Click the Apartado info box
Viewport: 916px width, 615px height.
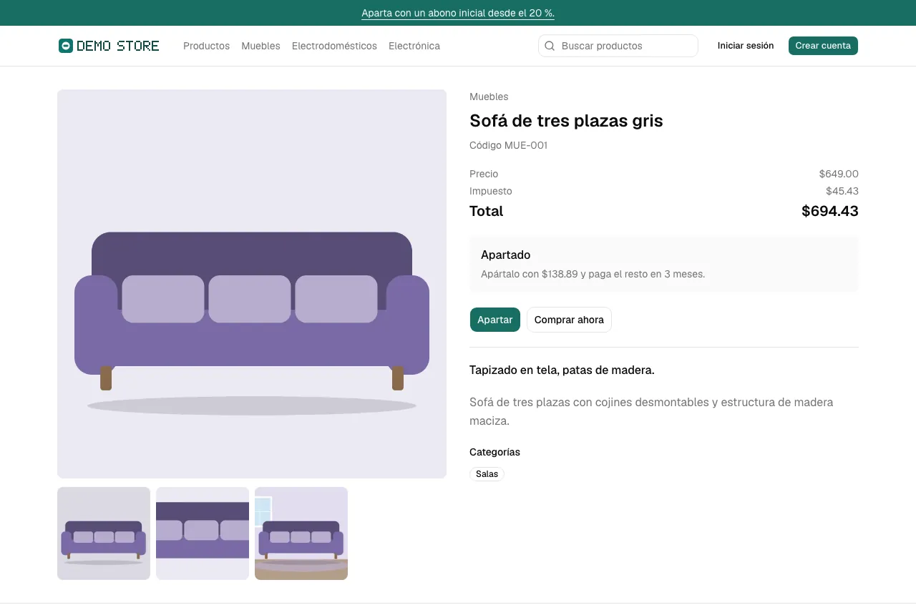[x=664, y=265]
